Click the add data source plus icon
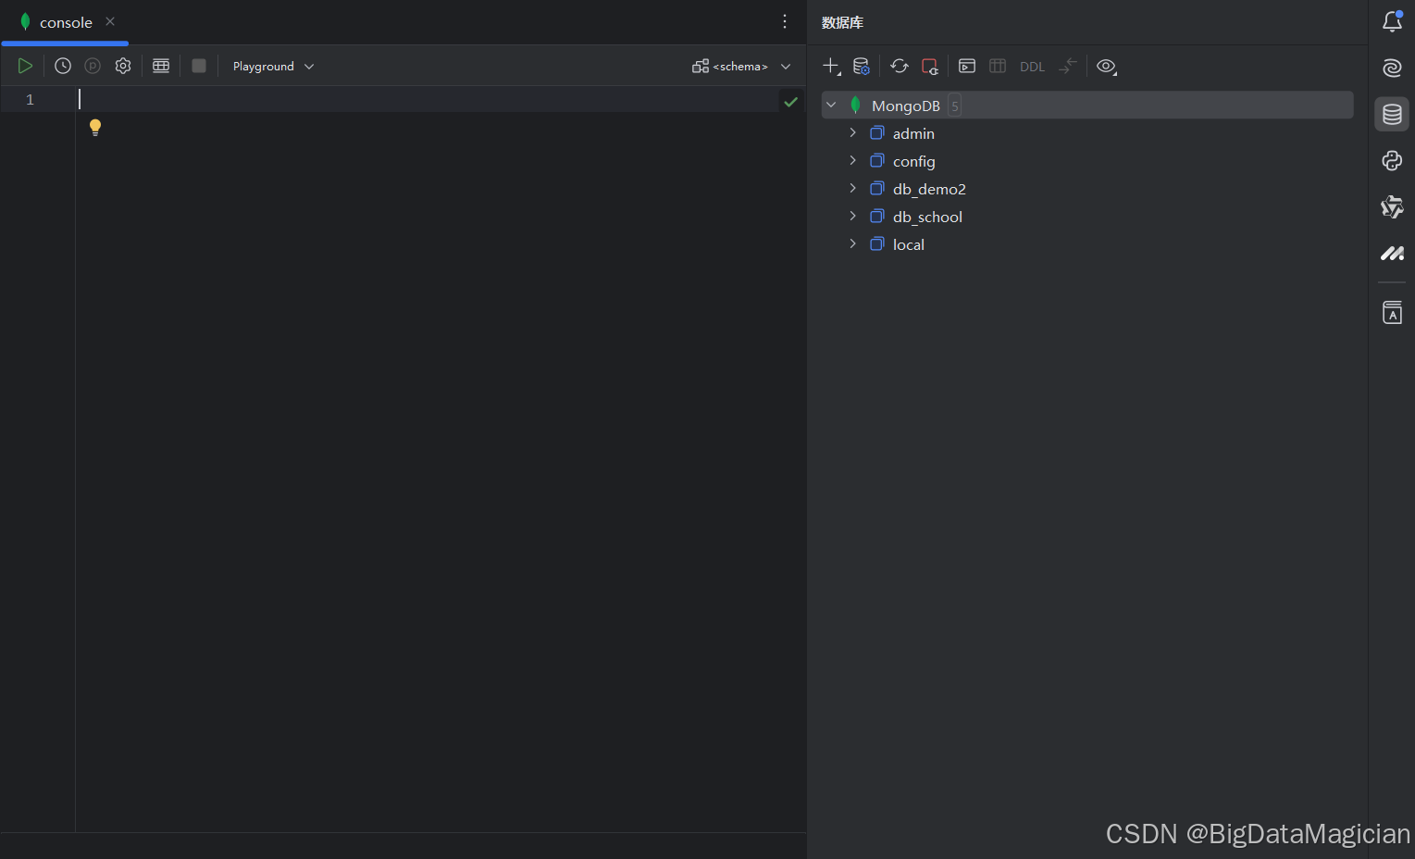The image size is (1415, 859). click(x=831, y=66)
